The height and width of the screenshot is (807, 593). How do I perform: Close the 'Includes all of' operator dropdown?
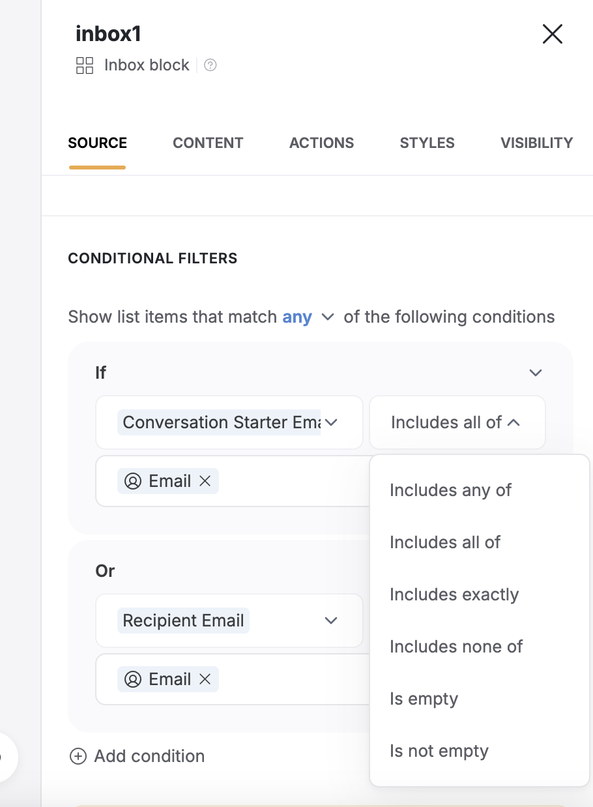tap(457, 422)
